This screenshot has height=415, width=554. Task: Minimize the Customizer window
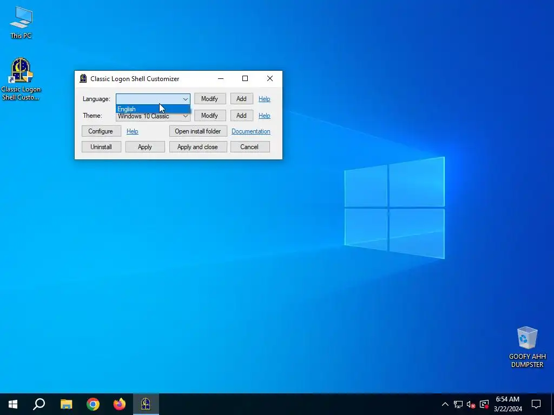[221, 78]
